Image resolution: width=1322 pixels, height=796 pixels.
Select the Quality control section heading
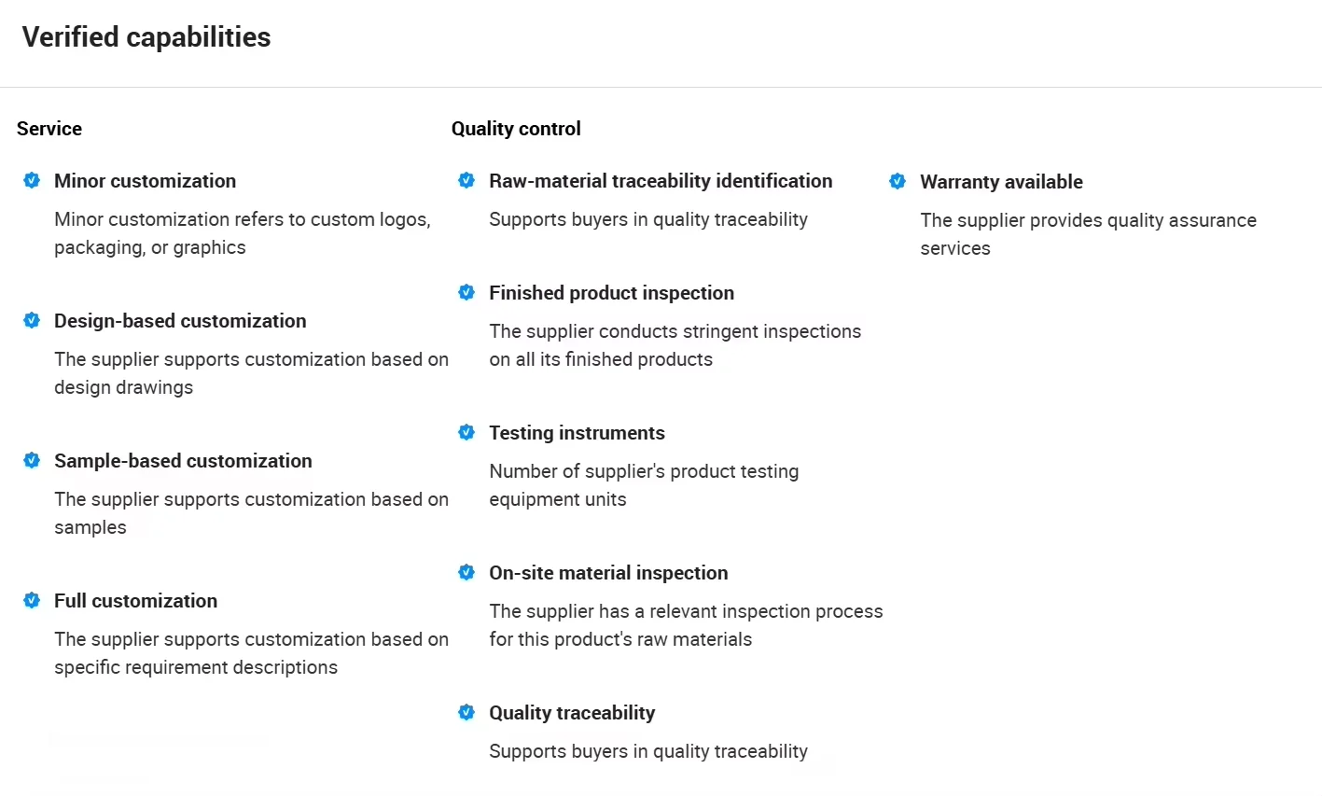click(516, 129)
